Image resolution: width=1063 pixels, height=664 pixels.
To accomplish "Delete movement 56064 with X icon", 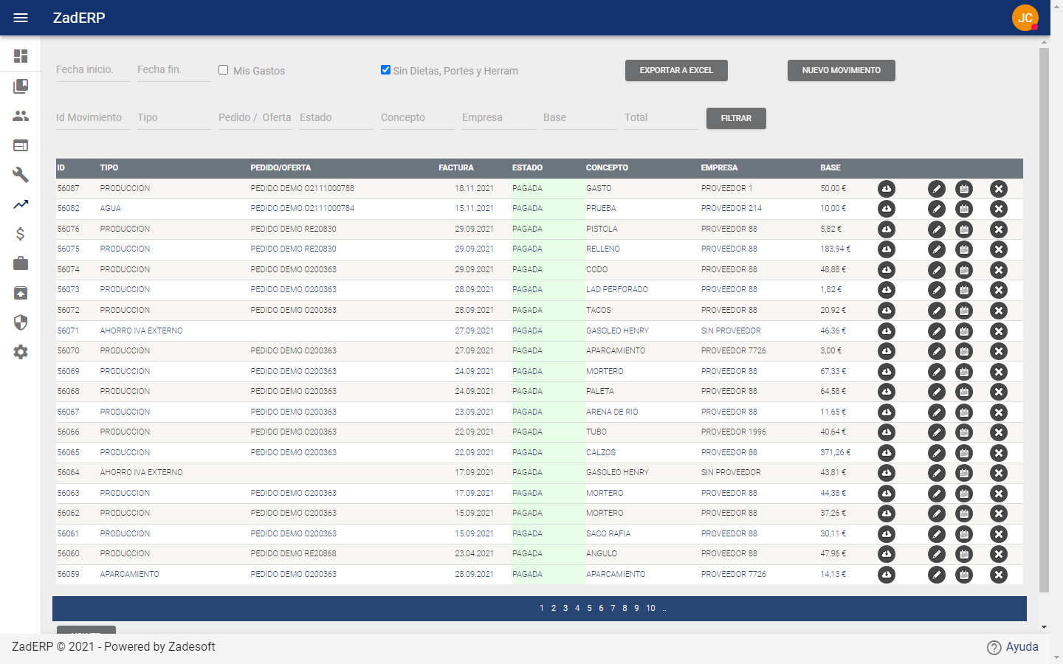I will tap(999, 473).
